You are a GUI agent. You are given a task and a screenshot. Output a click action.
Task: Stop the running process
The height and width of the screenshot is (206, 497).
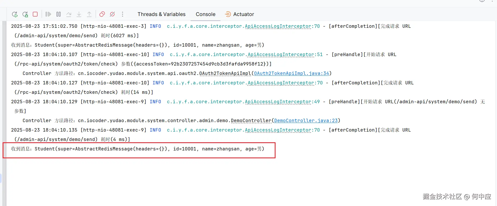point(35,14)
